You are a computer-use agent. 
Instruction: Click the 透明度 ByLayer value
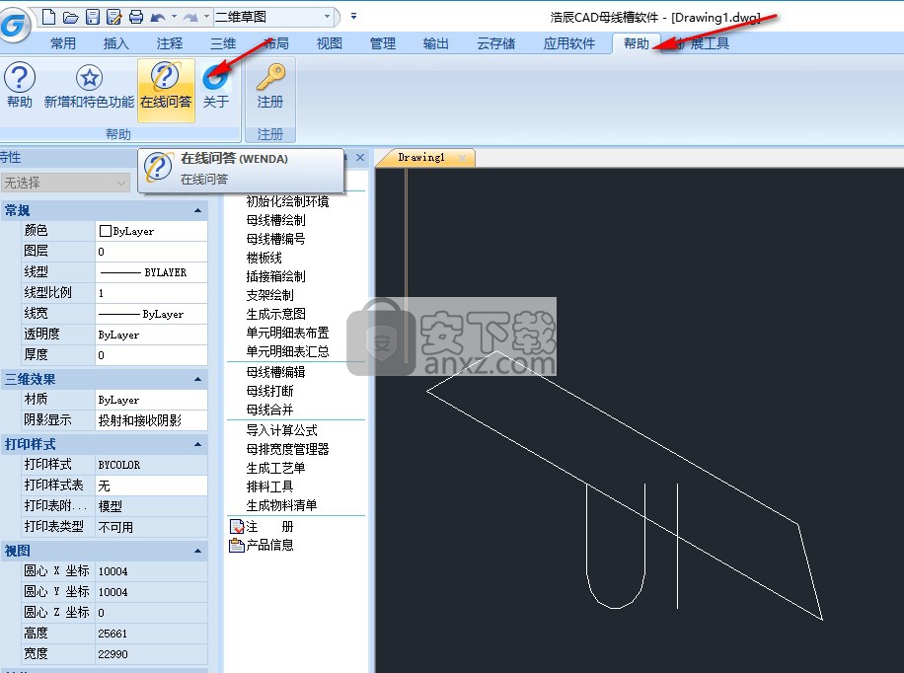[x=151, y=335]
